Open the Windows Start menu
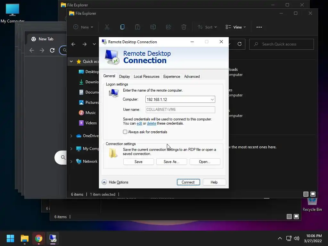The width and height of the screenshot is (328, 246). click(x=10, y=238)
